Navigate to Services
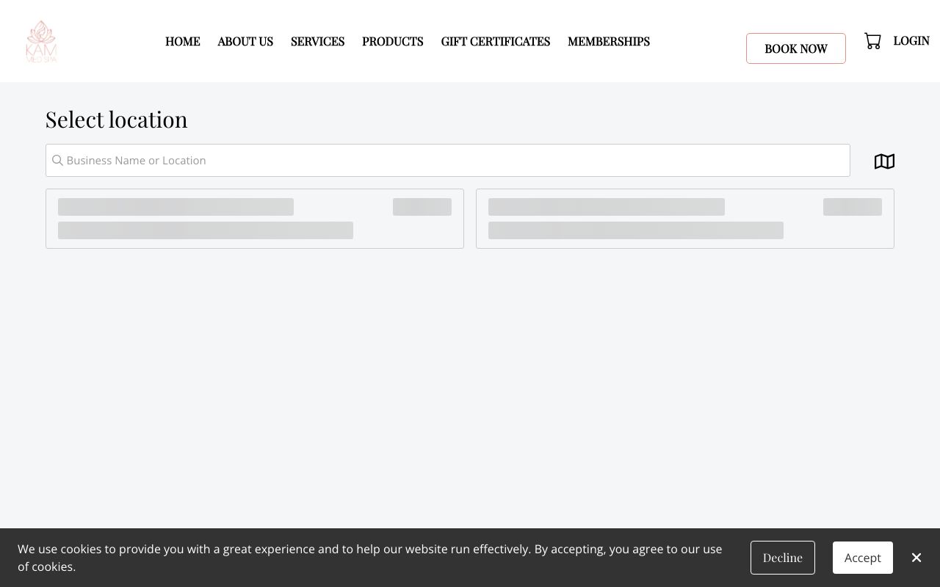This screenshot has width=940, height=587. coord(317,42)
